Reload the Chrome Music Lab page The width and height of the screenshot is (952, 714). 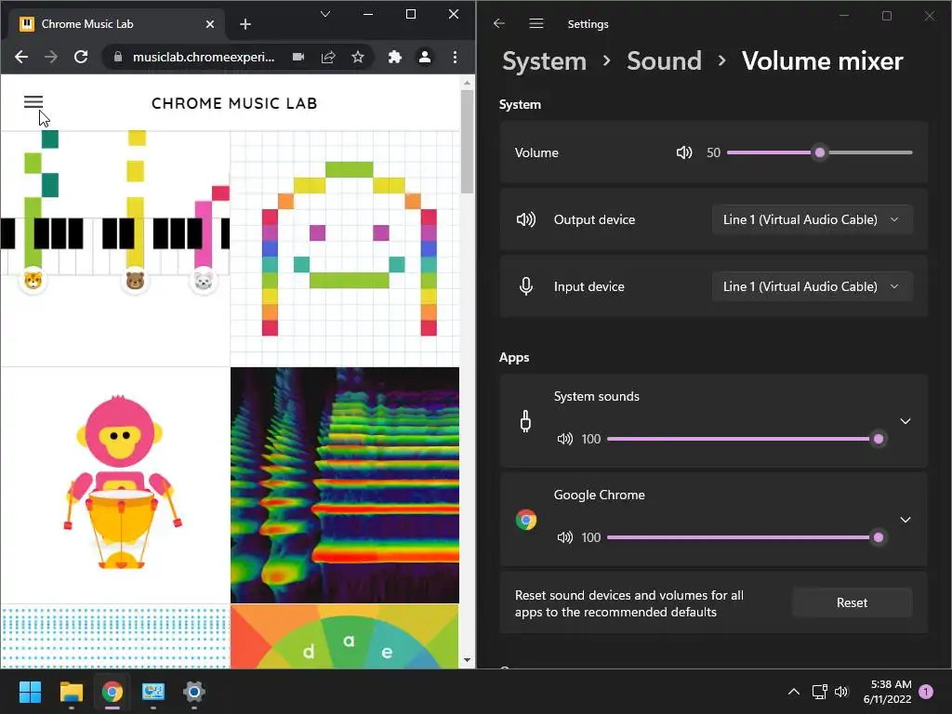click(81, 57)
